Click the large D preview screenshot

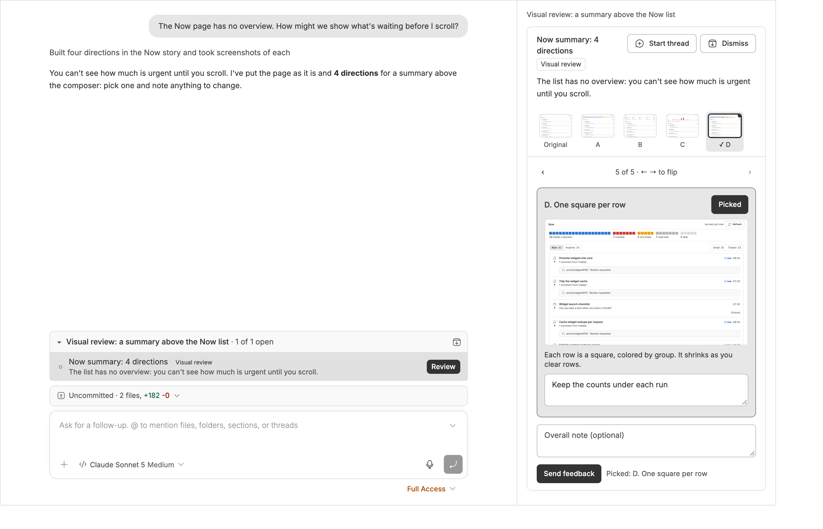pos(646,282)
